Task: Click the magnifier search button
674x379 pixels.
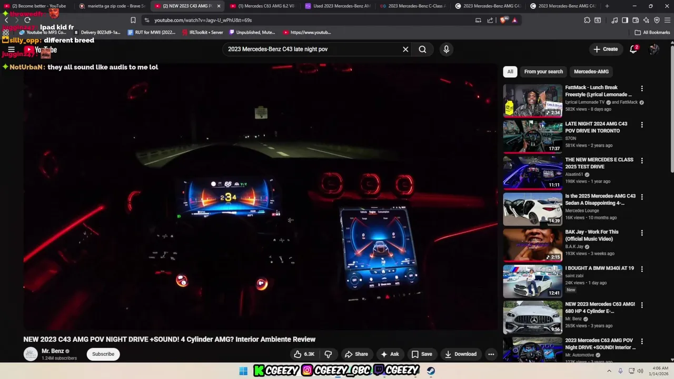Action: pos(422,49)
